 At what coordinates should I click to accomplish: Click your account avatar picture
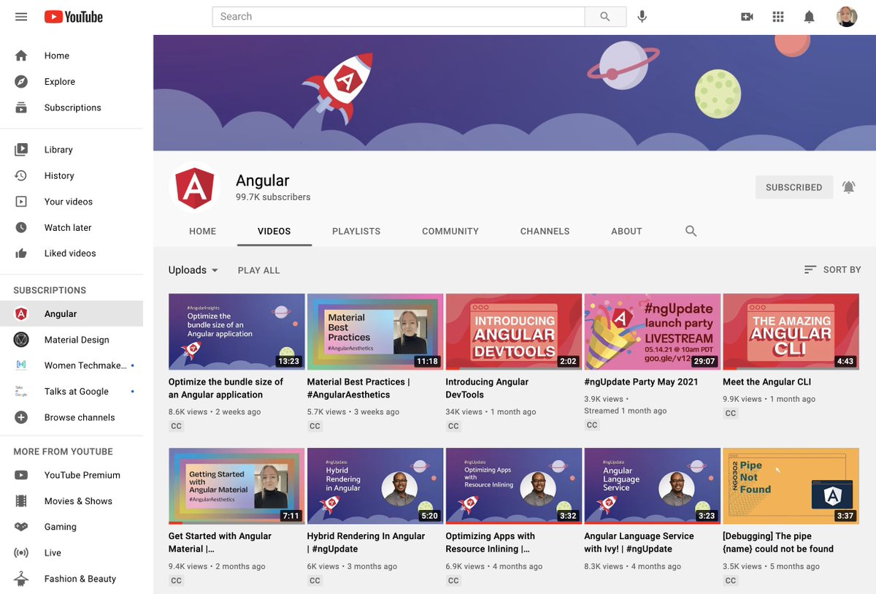(846, 16)
